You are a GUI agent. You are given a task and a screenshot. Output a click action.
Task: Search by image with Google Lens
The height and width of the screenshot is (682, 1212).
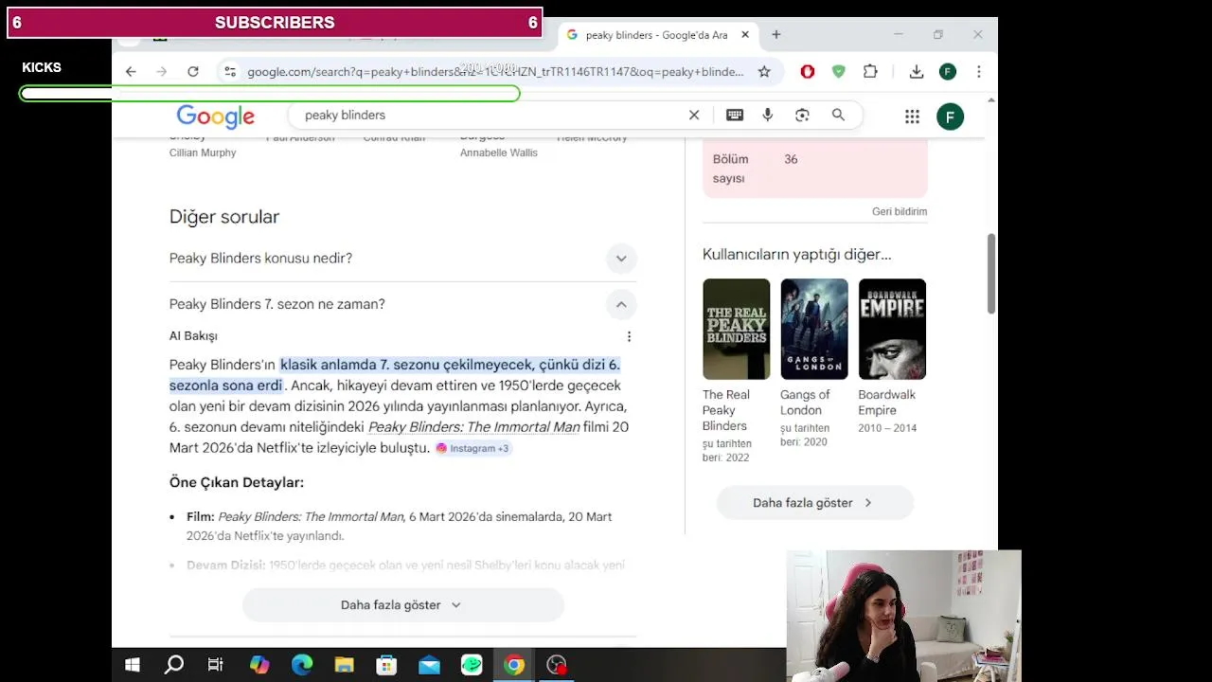pos(802,115)
